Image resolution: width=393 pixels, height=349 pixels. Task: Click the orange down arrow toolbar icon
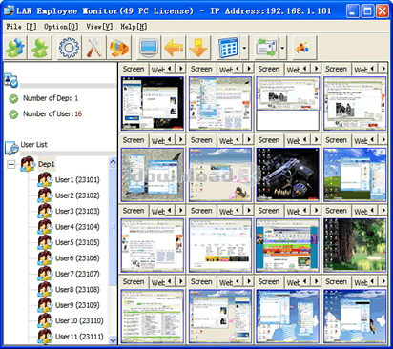point(198,48)
